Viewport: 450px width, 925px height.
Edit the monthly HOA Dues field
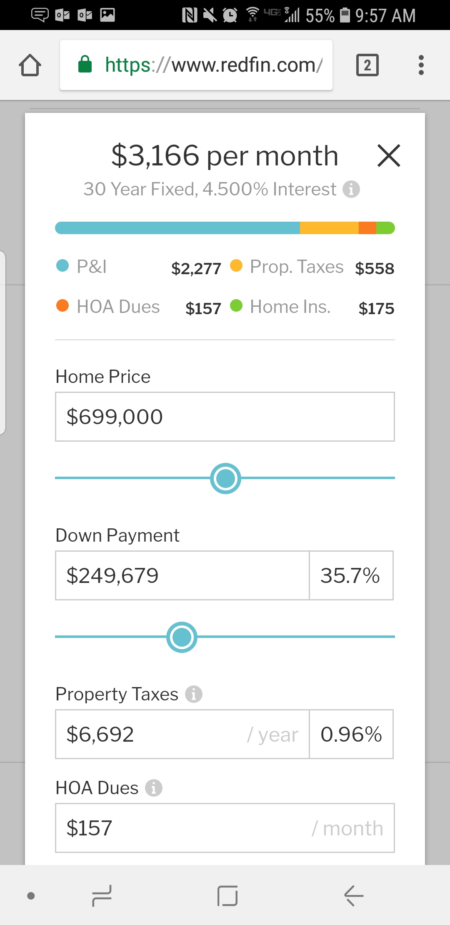[x=225, y=828]
